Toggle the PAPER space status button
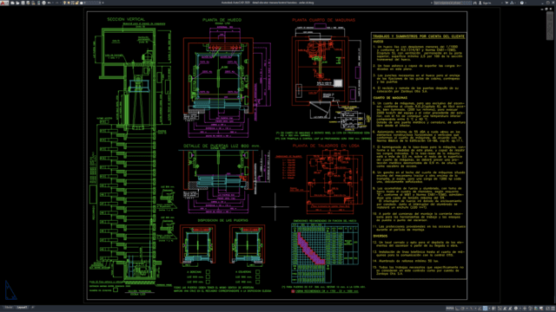This screenshot has width=556, height=312. coord(450,309)
